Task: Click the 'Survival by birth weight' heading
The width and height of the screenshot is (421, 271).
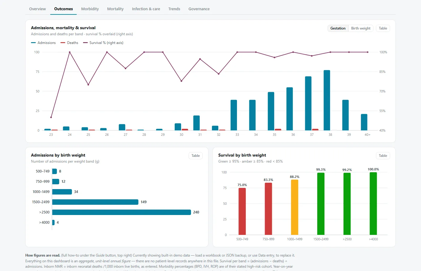Action: (x=242, y=155)
